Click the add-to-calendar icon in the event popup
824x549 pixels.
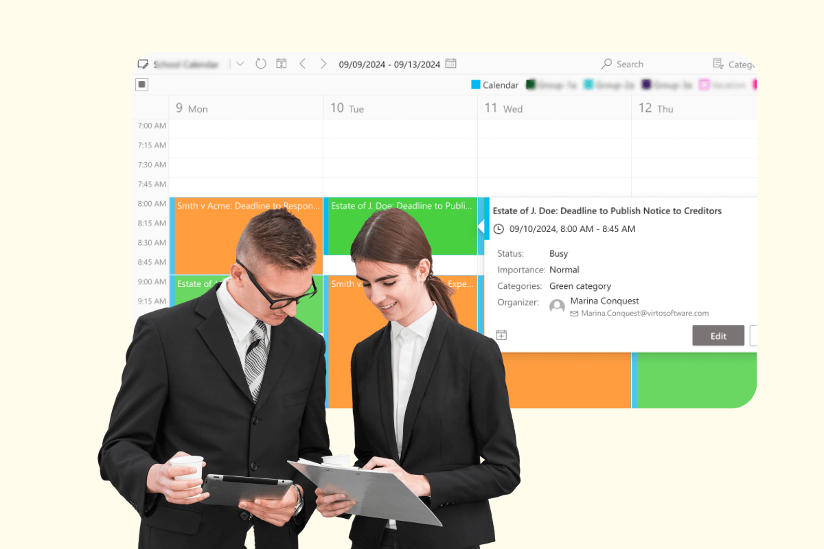point(501,335)
